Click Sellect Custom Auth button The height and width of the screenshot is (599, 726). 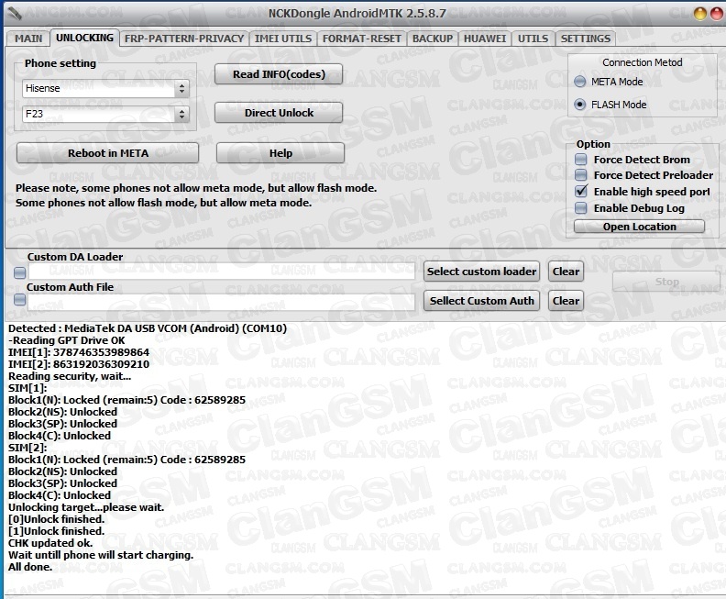click(481, 301)
